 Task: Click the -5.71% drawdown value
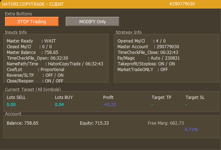click(x=191, y=130)
